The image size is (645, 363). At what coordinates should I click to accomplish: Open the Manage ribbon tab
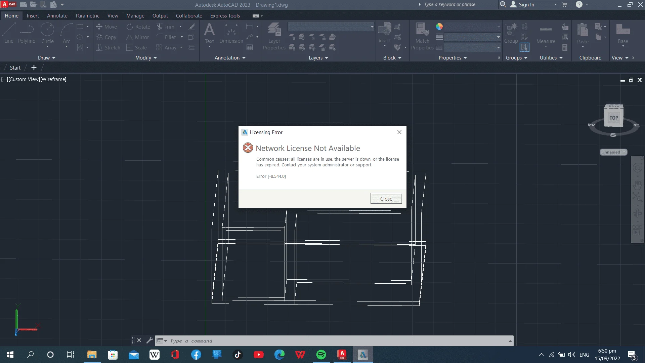[135, 16]
